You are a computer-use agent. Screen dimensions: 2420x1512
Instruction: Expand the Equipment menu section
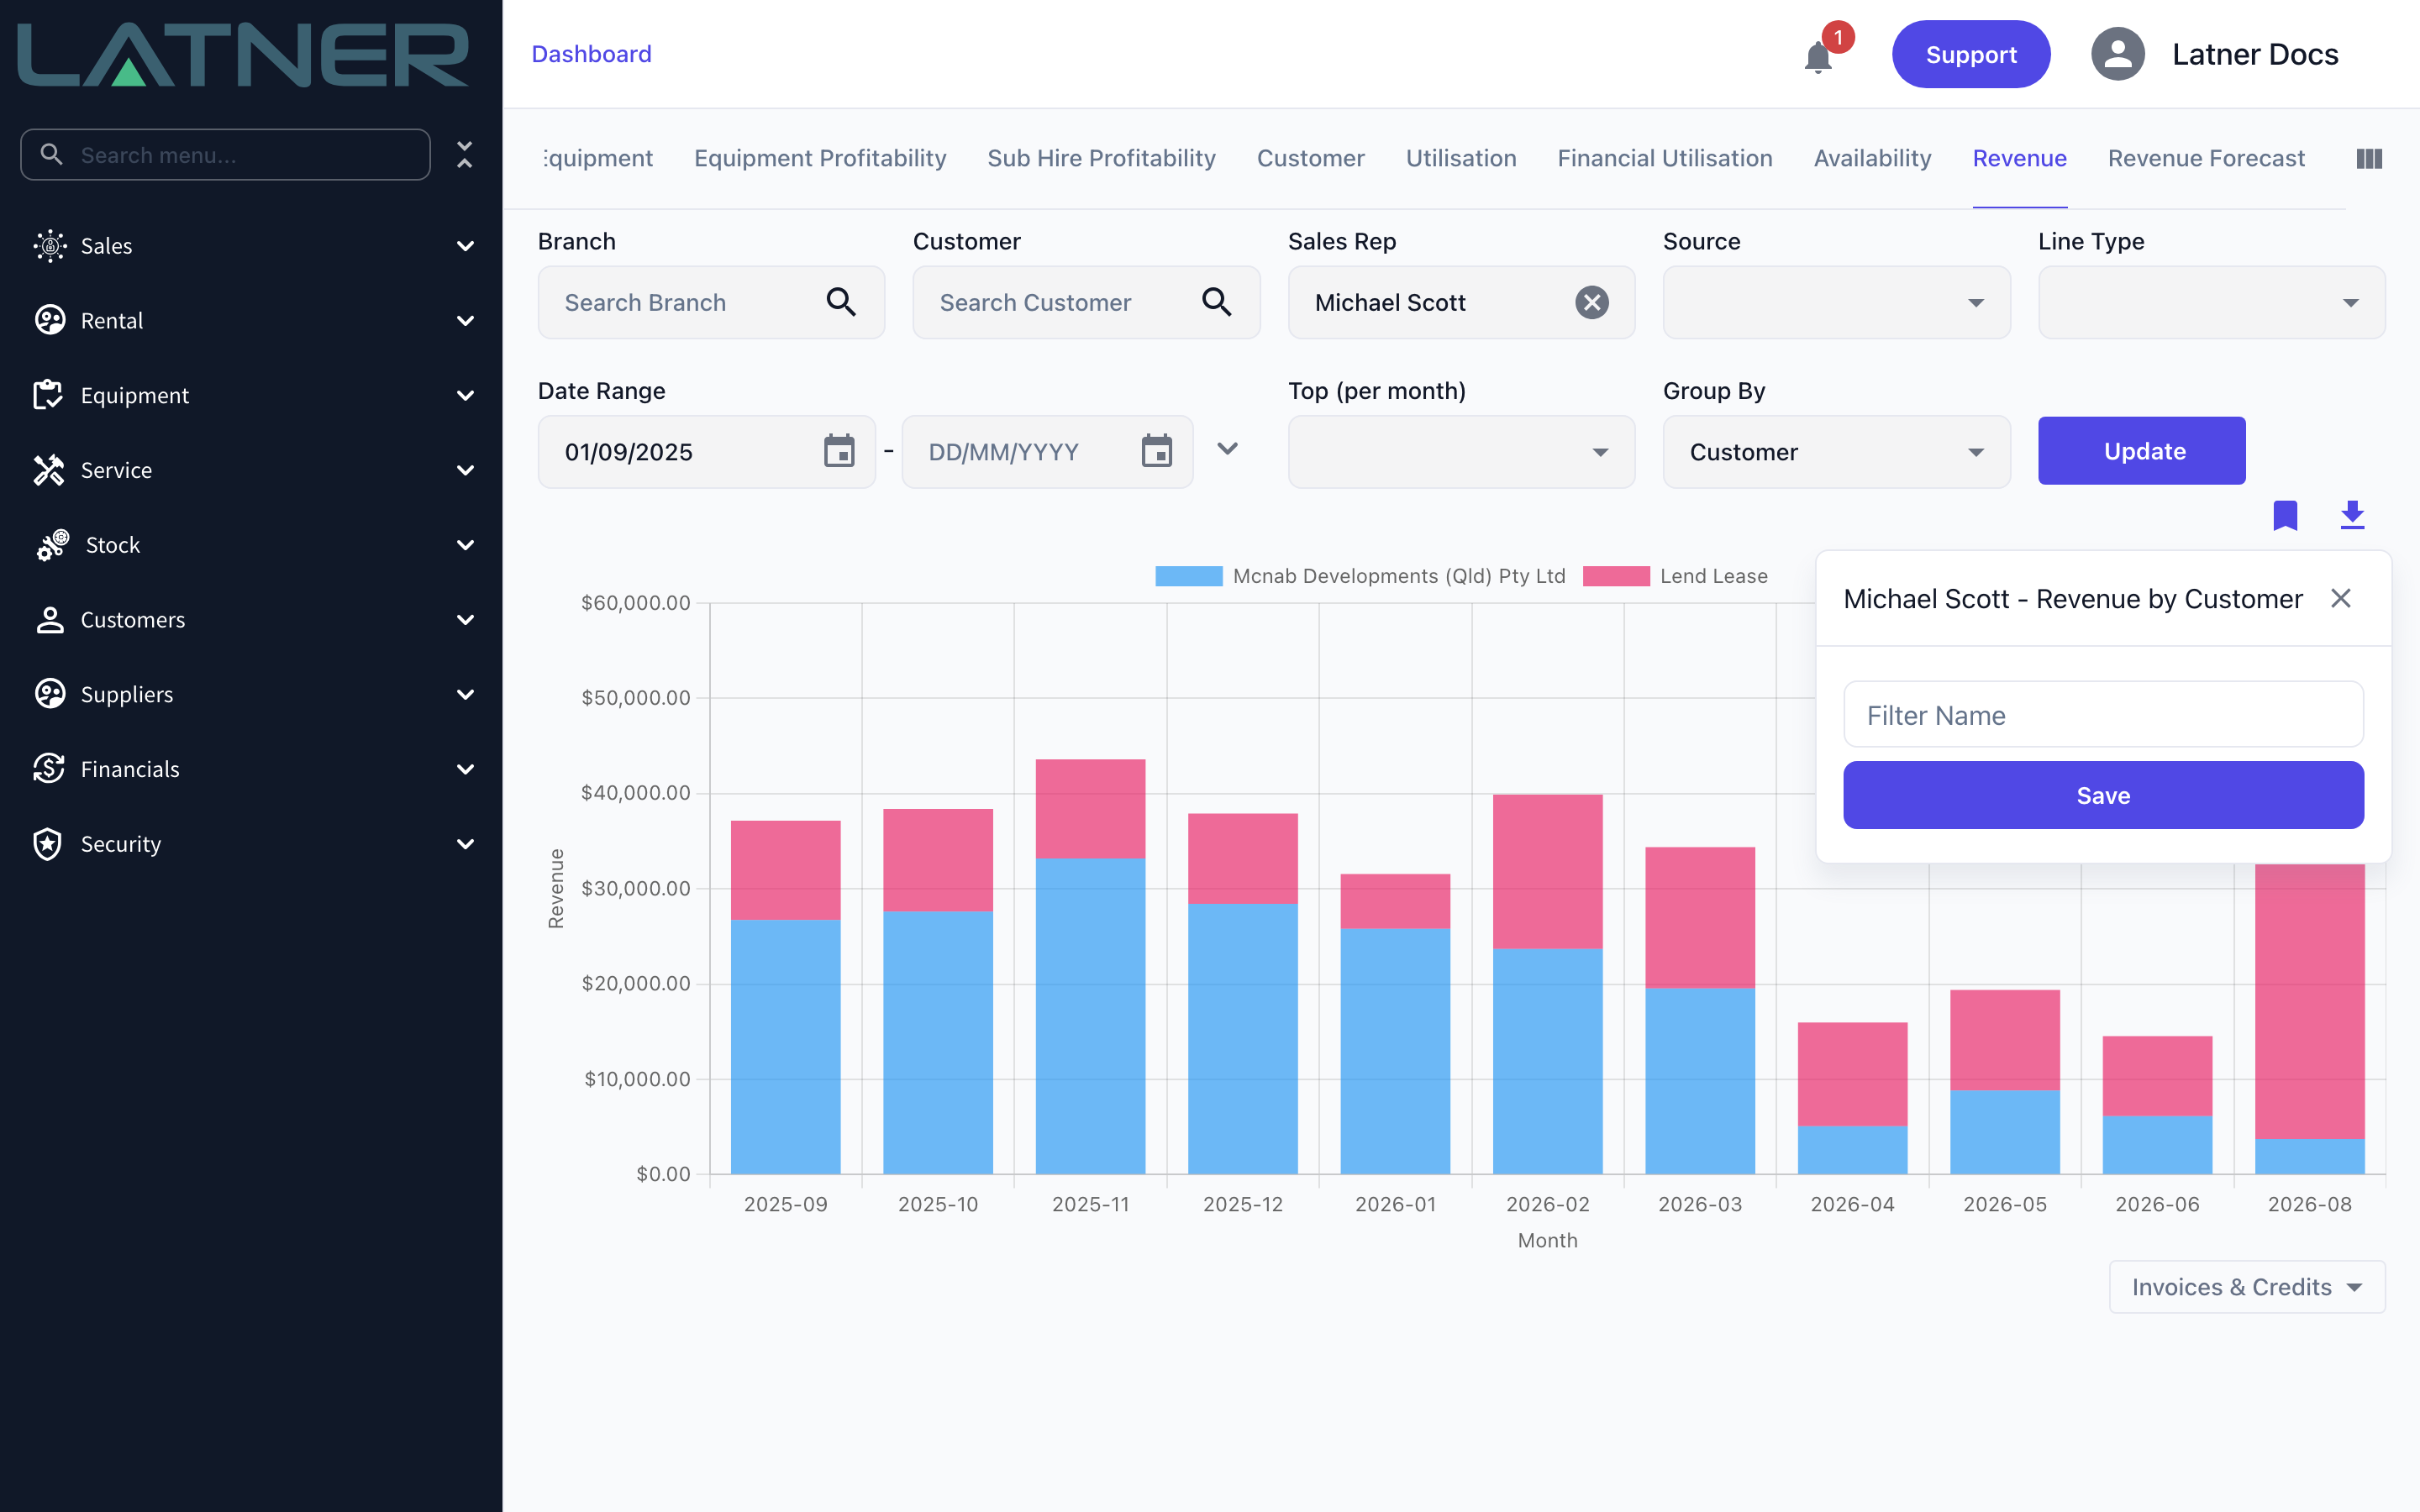tap(465, 395)
